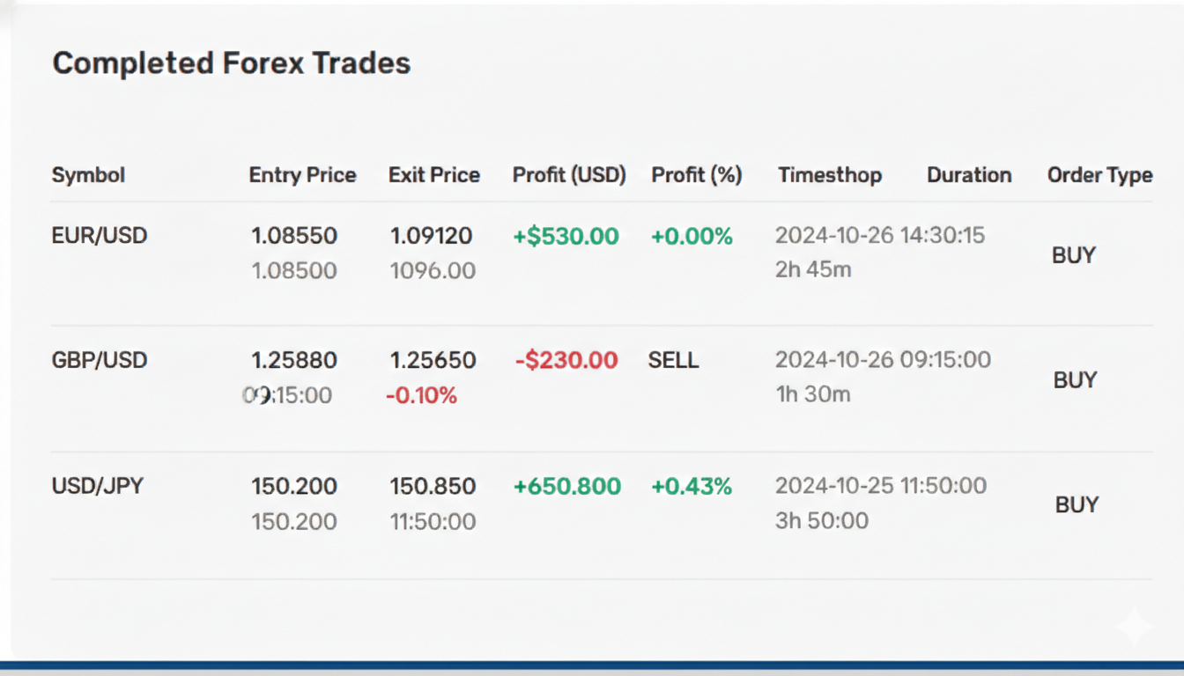Click the -$230.00 loss value
This screenshot has height=676, width=1184.
pyautogui.click(x=566, y=360)
